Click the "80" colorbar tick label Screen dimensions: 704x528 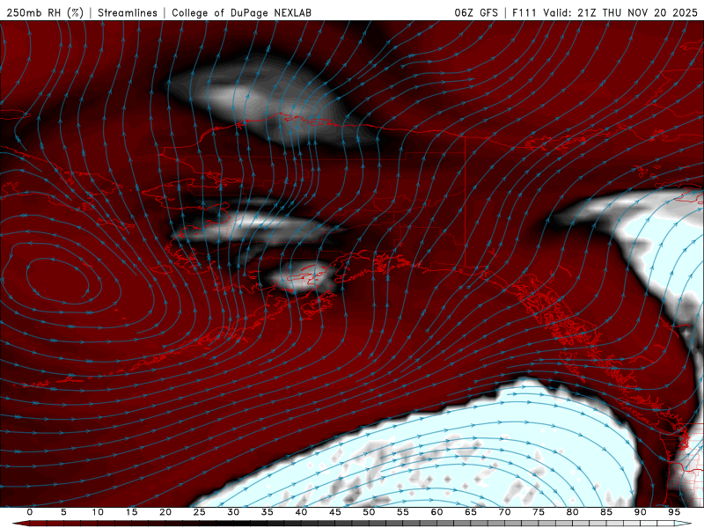(x=572, y=512)
